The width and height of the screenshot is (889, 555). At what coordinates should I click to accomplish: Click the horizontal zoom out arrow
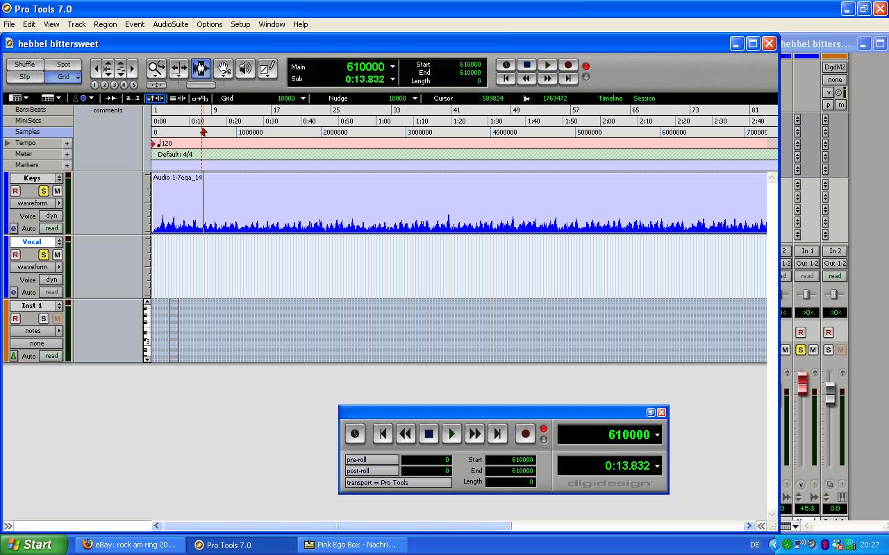[97, 68]
